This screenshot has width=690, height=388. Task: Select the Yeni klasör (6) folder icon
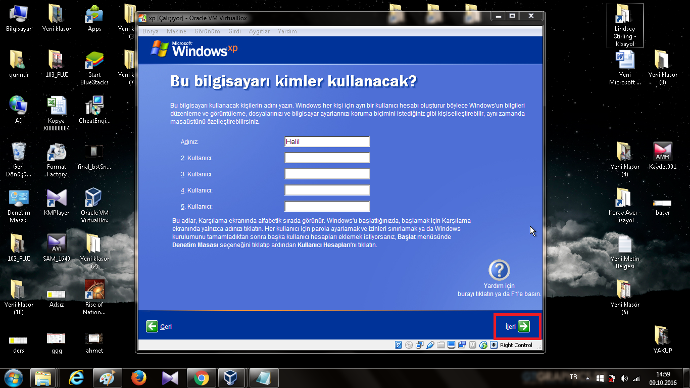click(x=625, y=298)
